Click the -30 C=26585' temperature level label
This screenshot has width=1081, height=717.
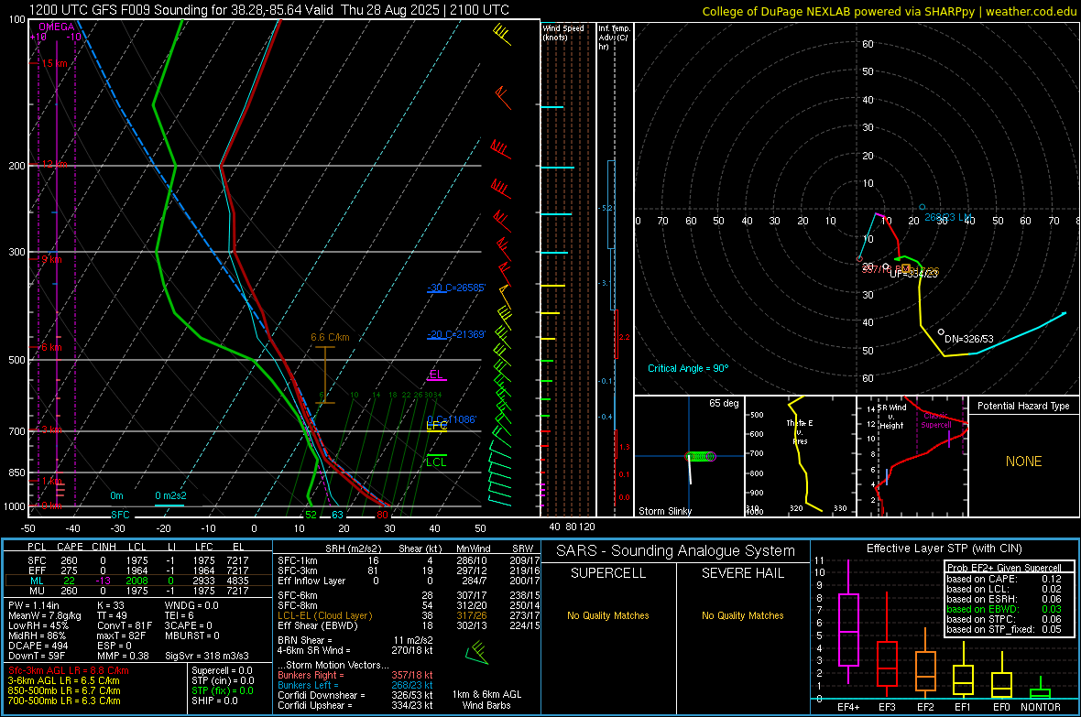click(x=456, y=288)
